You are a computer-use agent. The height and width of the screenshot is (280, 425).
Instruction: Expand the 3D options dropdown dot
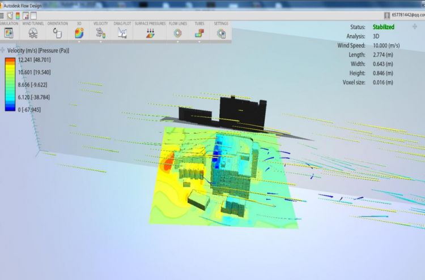point(79,42)
